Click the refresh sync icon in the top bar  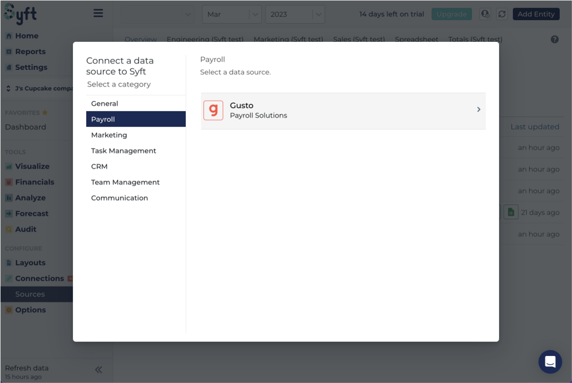[502, 14]
